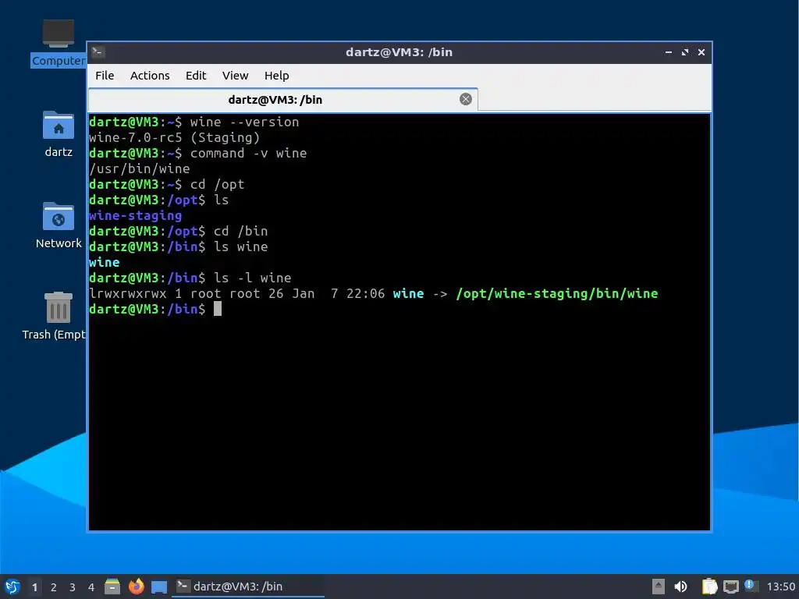Click the 'lrwxrwxrwx' permissions text
The image size is (799, 599).
[x=127, y=293]
